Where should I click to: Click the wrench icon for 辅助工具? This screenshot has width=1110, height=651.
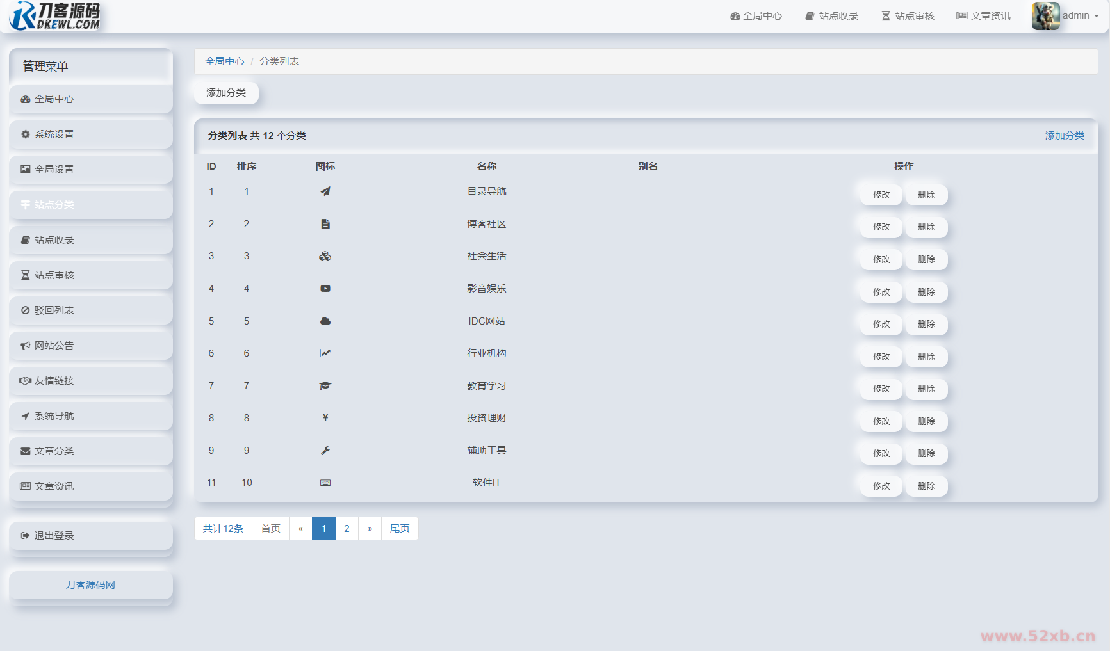(x=325, y=451)
